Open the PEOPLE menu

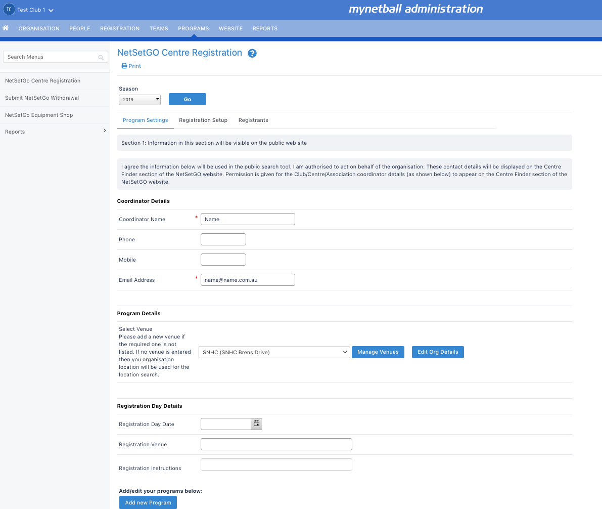pos(80,28)
